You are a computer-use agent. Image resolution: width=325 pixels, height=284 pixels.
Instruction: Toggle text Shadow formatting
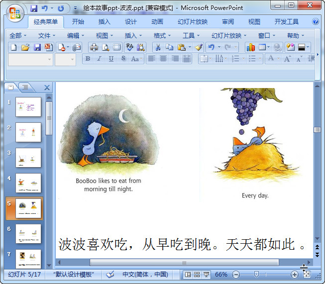click(123, 59)
